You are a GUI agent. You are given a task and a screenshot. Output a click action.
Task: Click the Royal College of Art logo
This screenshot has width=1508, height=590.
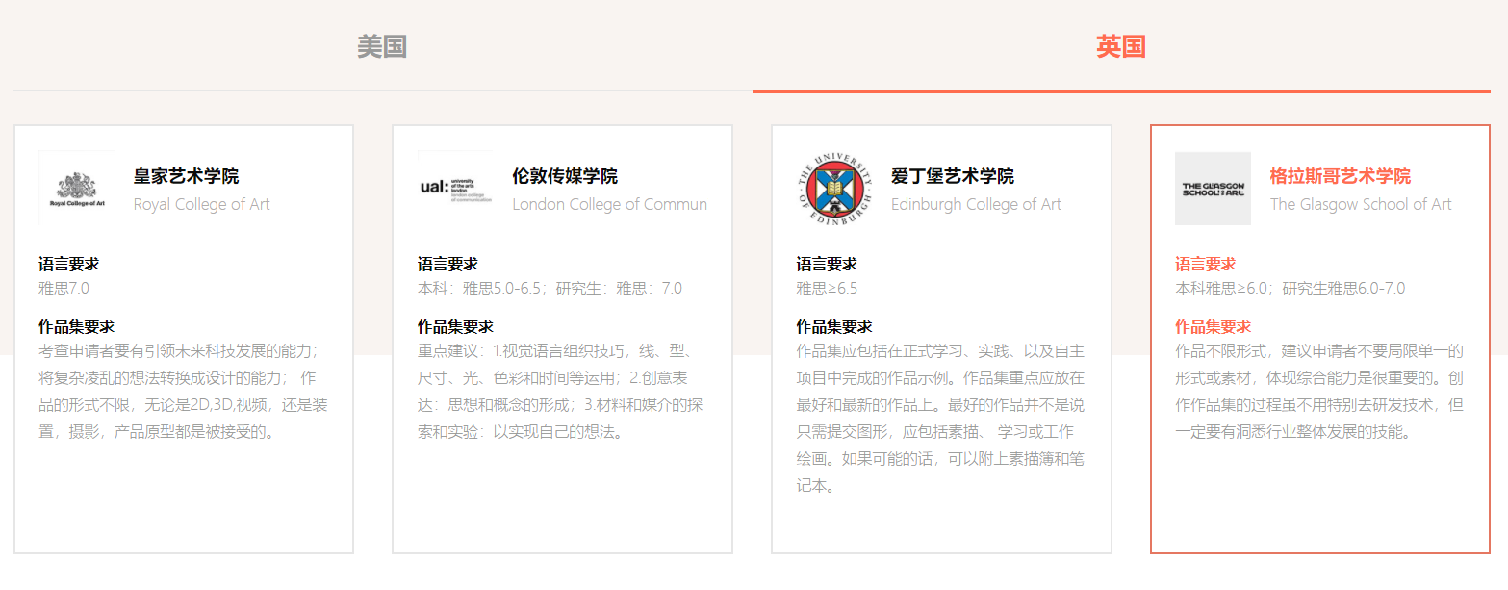point(77,189)
